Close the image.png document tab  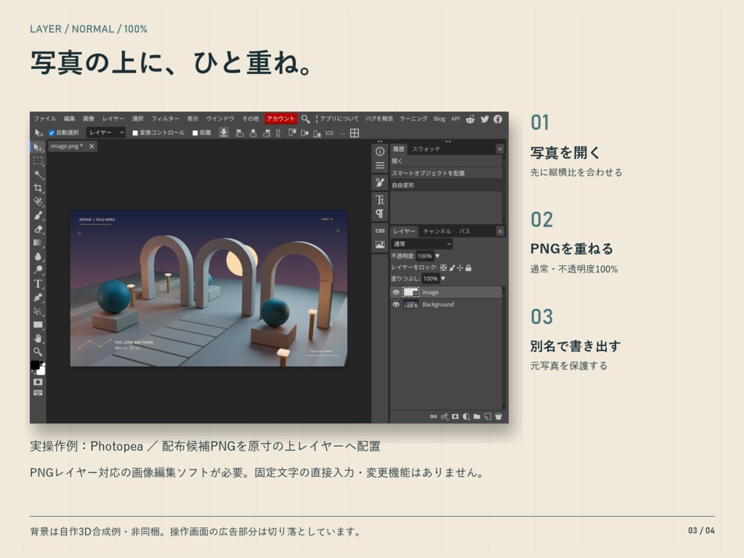[92, 146]
